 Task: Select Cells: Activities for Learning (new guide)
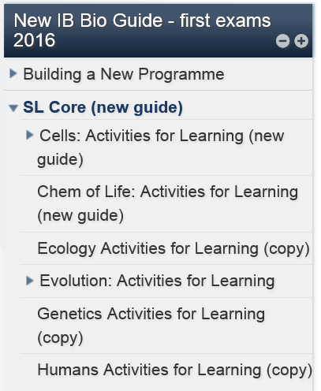[x=161, y=147]
